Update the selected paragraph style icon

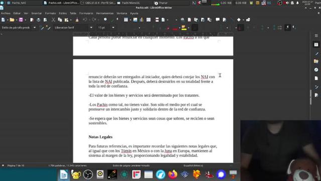(x=42, y=28)
